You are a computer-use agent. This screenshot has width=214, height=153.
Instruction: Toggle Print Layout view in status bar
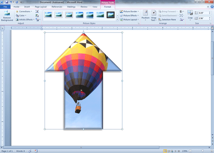[x=165, y=151]
